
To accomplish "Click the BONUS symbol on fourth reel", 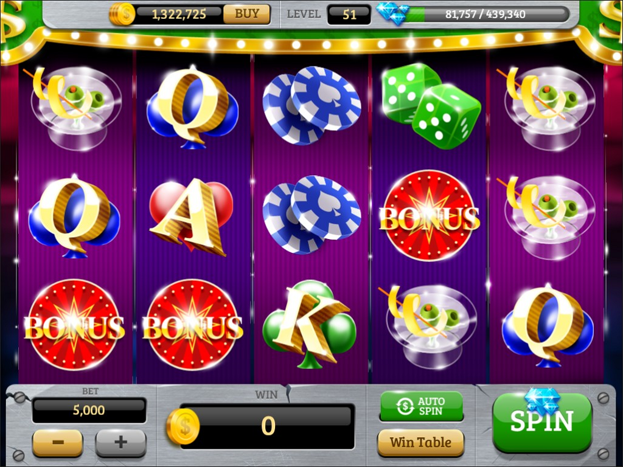I will coord(429,216).
